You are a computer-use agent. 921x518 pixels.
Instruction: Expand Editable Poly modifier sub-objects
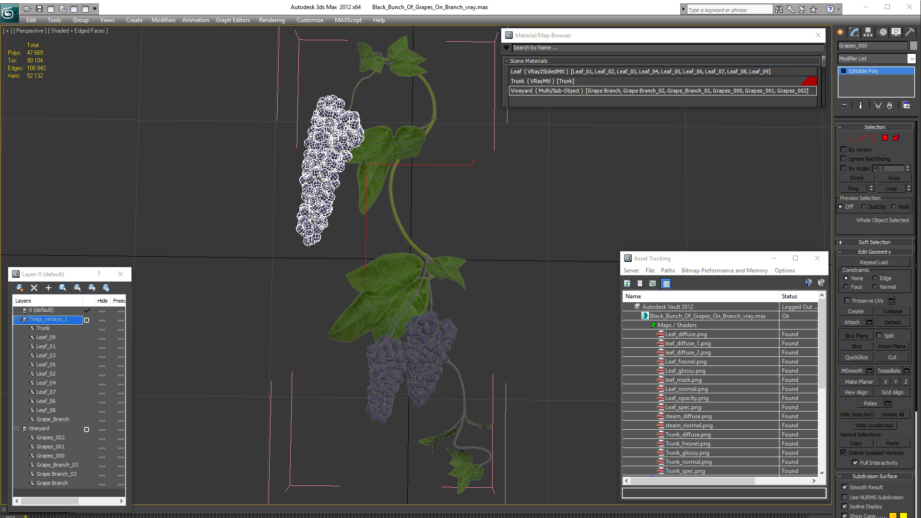point(843,71)
